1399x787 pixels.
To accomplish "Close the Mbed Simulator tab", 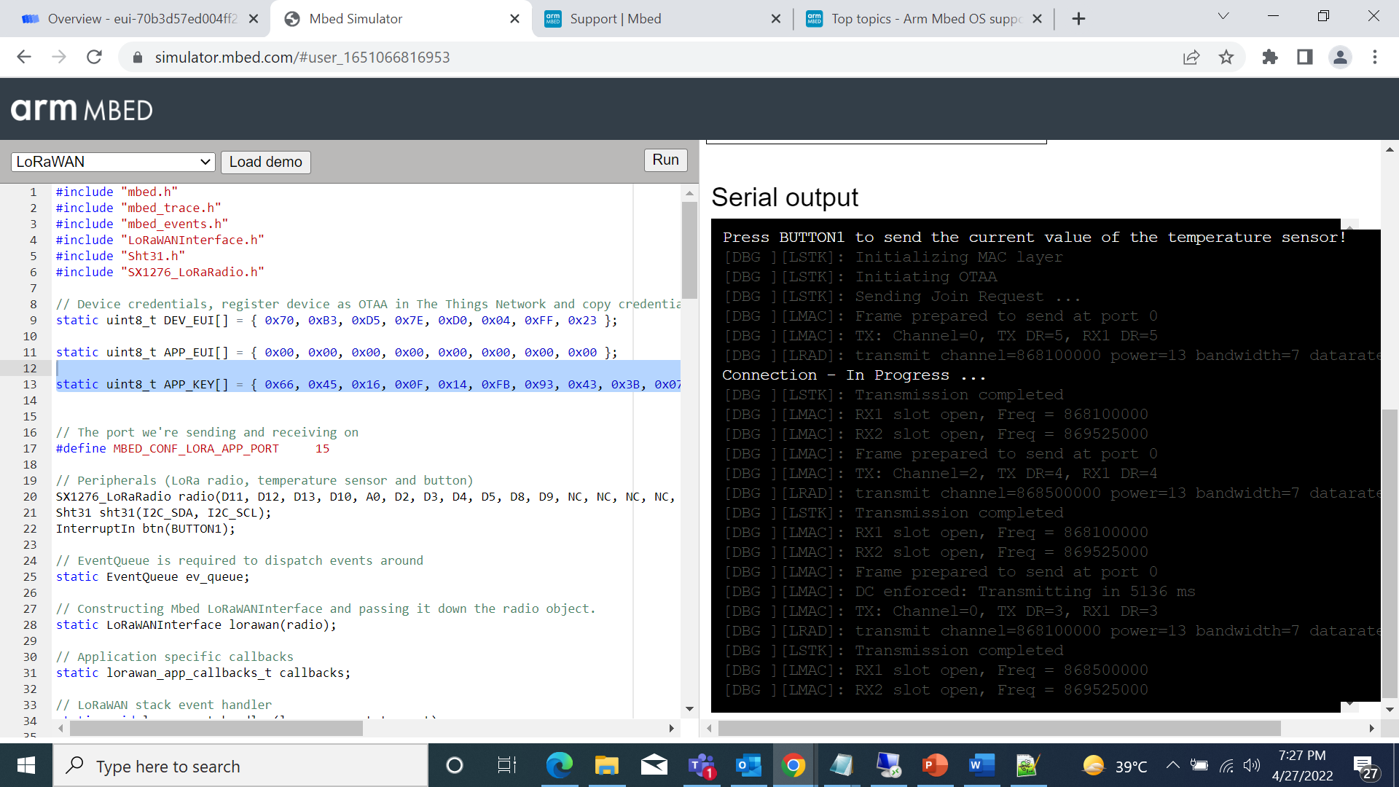I will [x=514, y=19].
